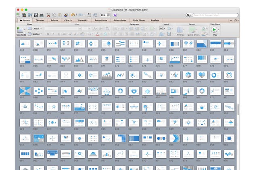The image size is (255, 170).
Task: Toggle Strikethrough formatting
Action: pos(65,34)
